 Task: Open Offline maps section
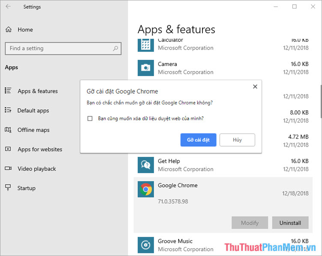tap(33, 130)
